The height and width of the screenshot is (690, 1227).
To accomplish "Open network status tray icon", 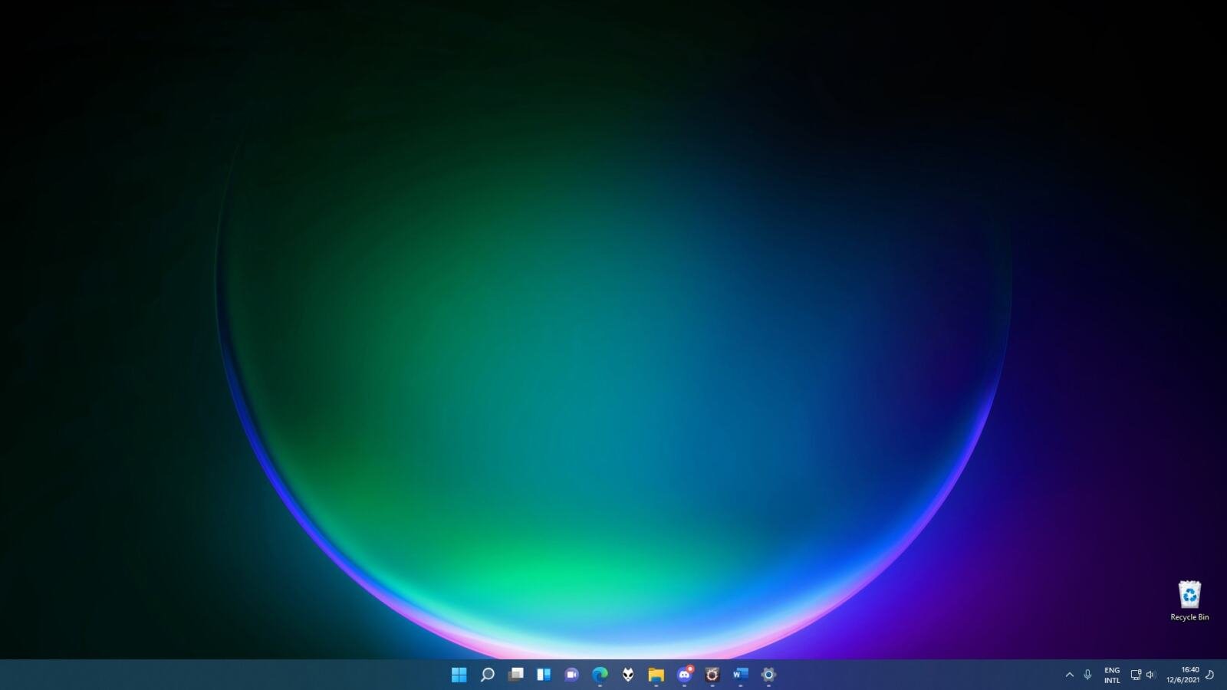I will point(1136,675).
